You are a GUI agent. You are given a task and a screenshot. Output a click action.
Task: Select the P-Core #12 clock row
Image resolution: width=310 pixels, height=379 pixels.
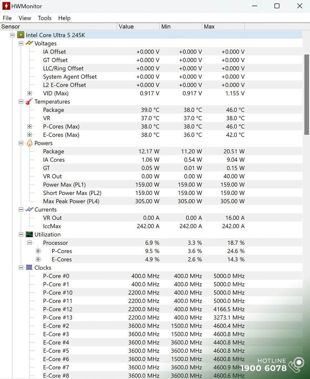(172, 309)
